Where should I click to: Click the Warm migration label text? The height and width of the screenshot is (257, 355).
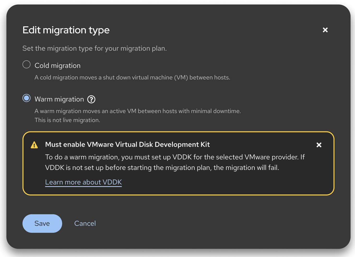pos(59,99)
